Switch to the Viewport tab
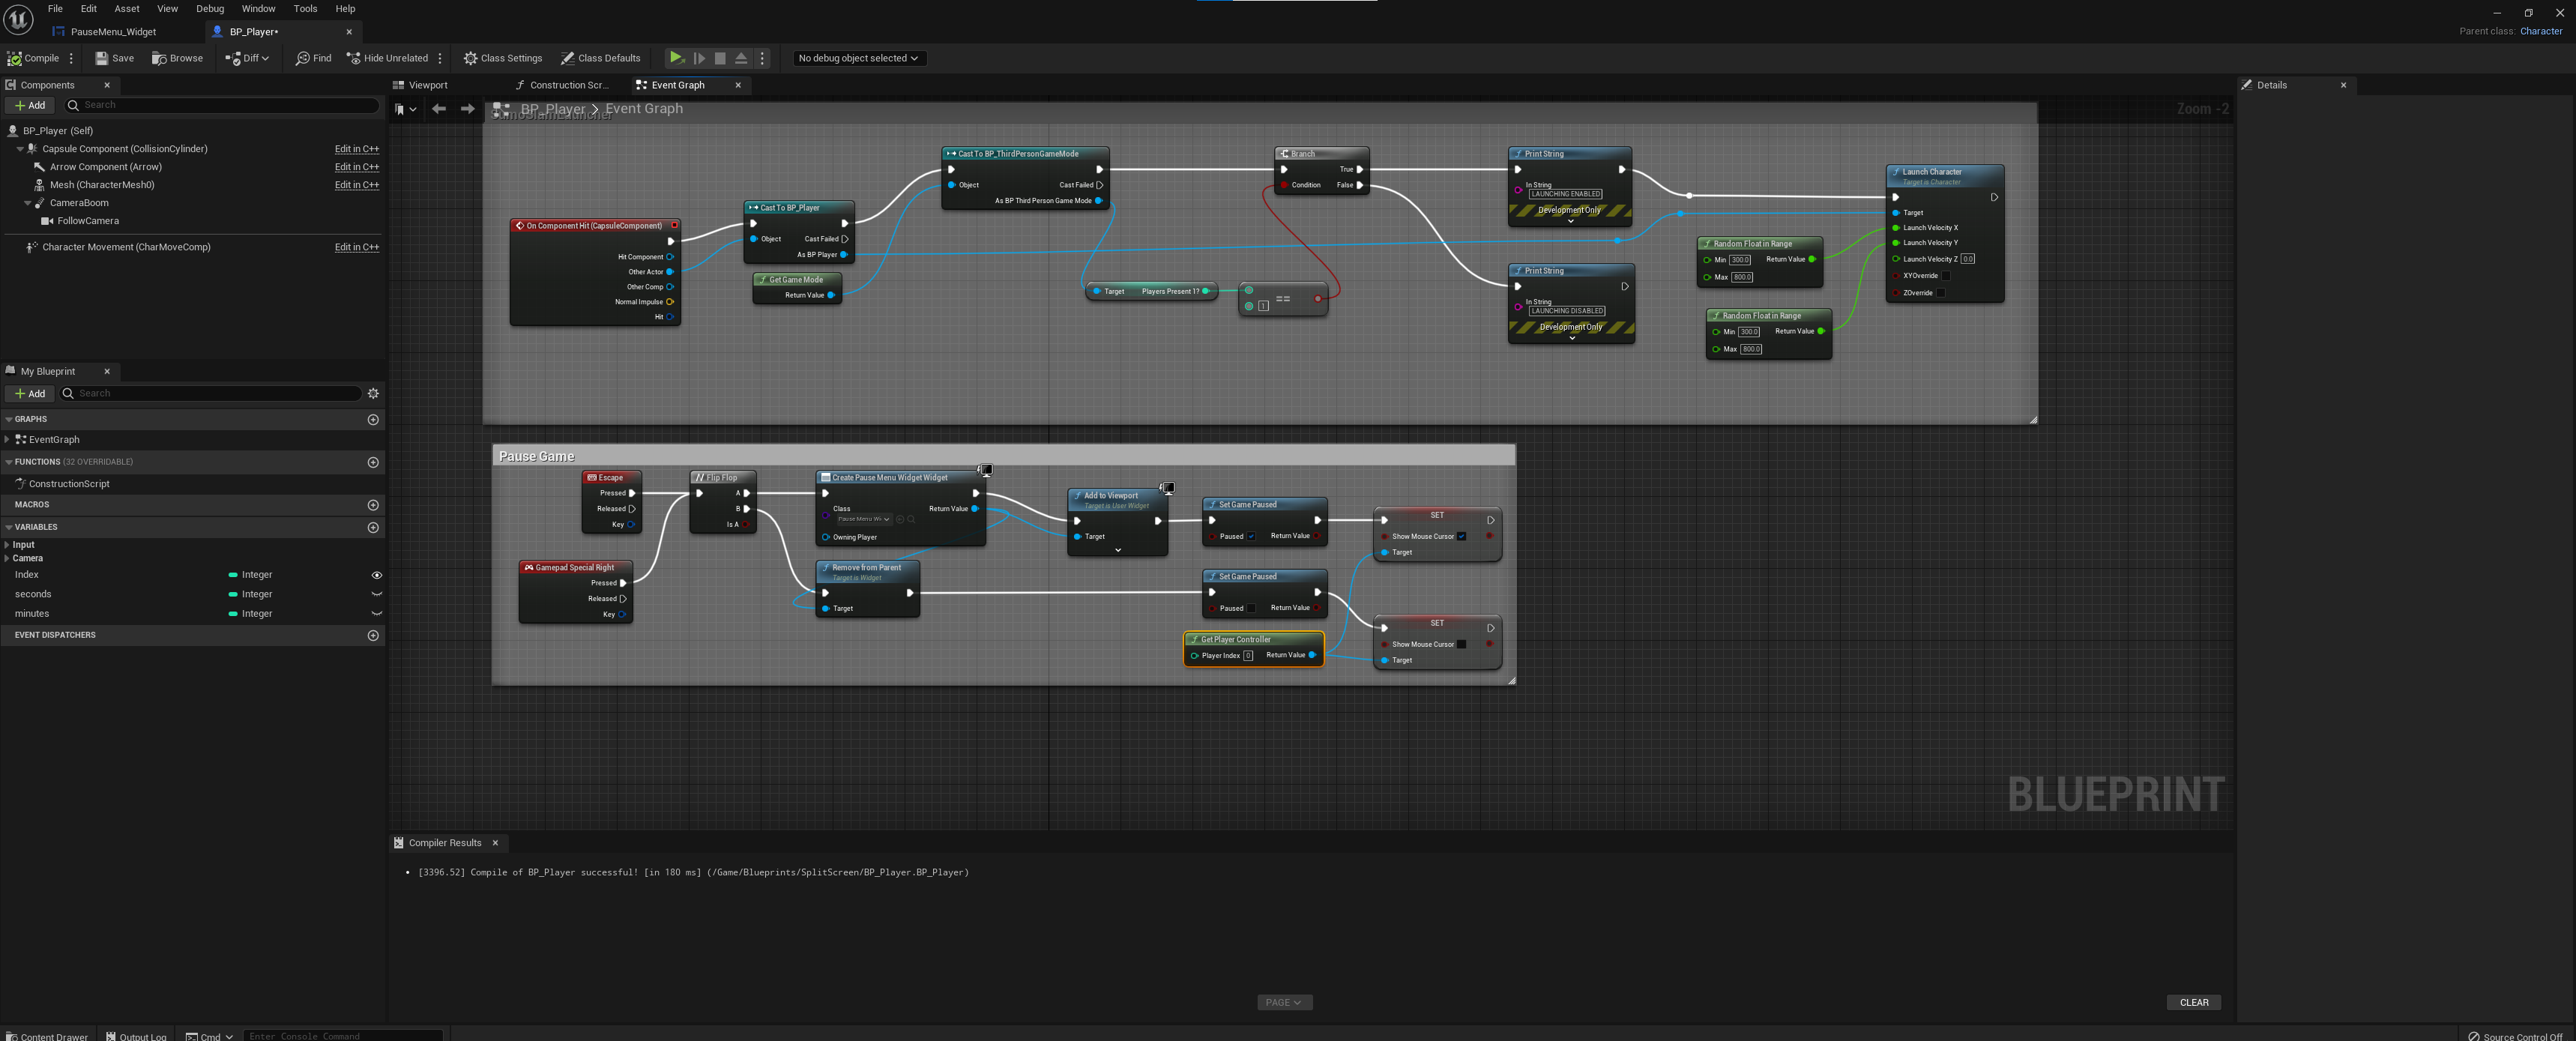The image size is (2576, 1041). (x=427, y=85)
